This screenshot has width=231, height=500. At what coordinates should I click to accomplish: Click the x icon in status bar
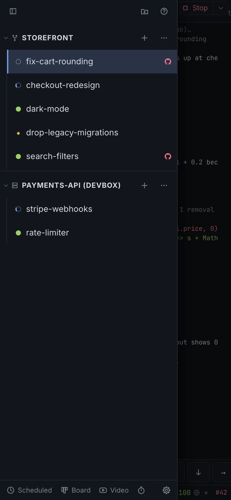coord(206,493)
